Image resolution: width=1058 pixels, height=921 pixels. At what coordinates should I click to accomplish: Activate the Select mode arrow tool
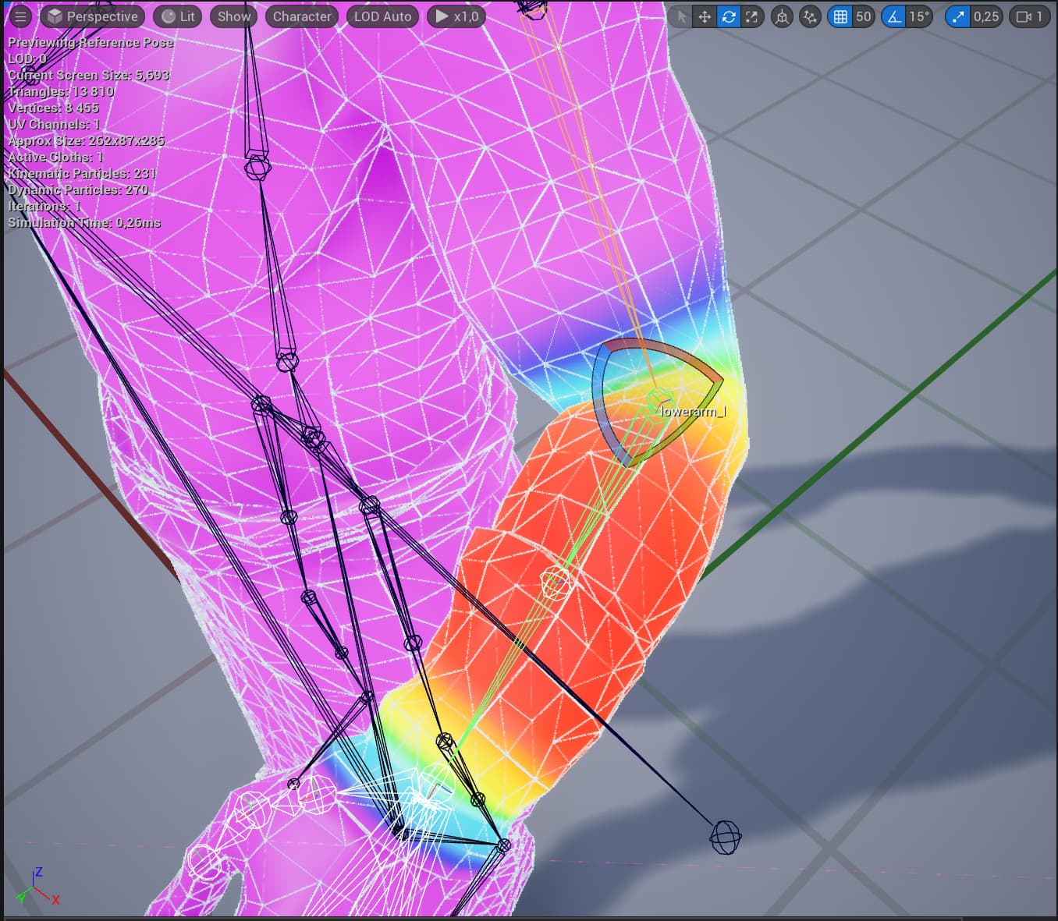click(x=682, y=16)
